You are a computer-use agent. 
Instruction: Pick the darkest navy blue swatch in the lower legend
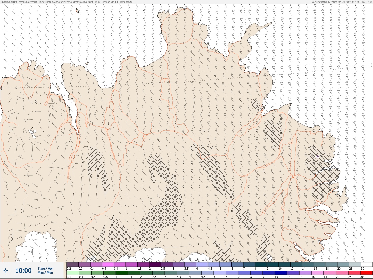coord(280,273)
